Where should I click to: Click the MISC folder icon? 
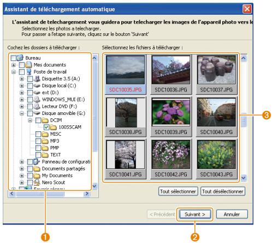click(x=45, y=134)
